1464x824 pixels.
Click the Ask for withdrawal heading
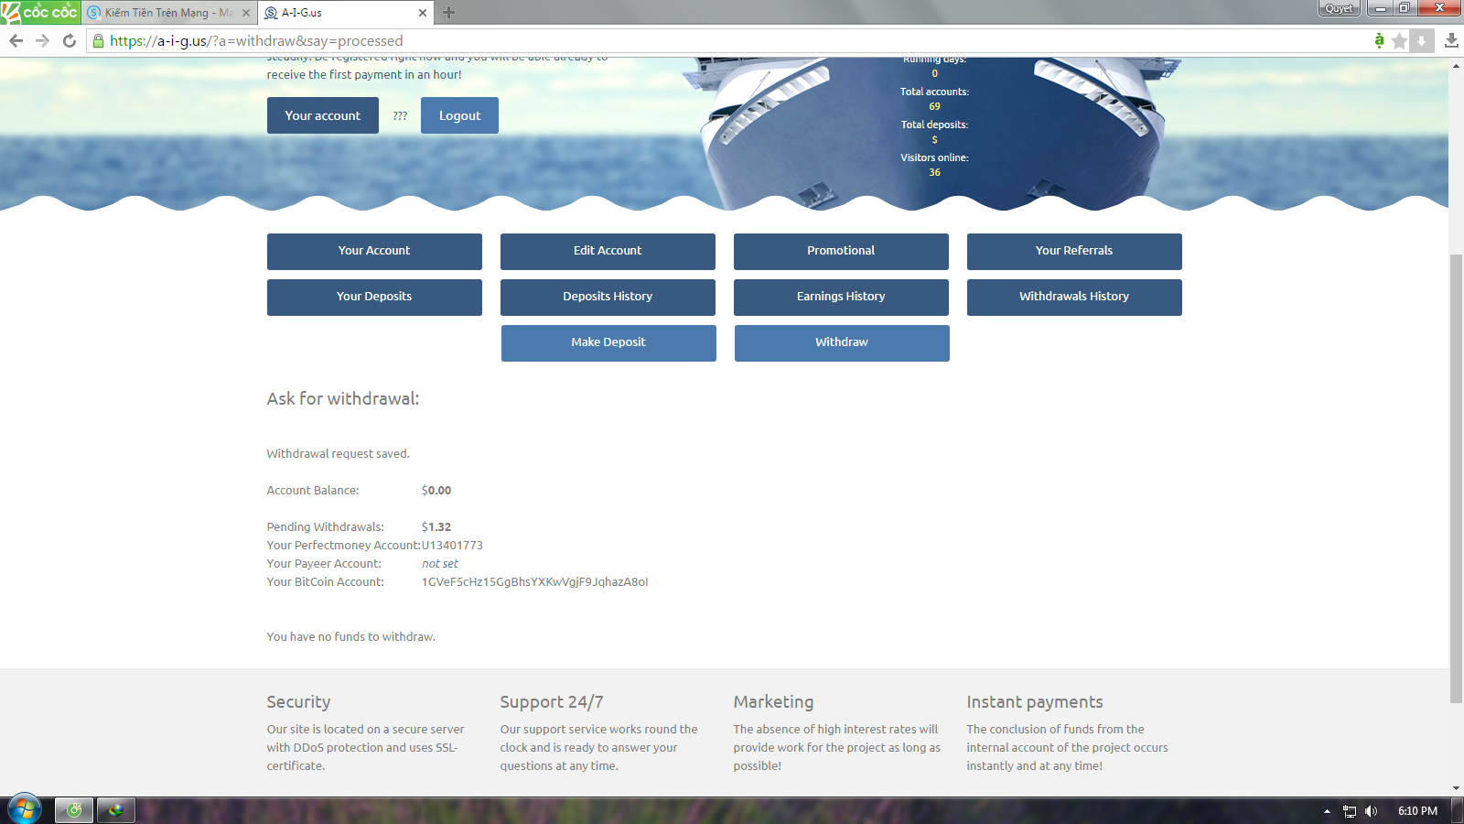343,398
